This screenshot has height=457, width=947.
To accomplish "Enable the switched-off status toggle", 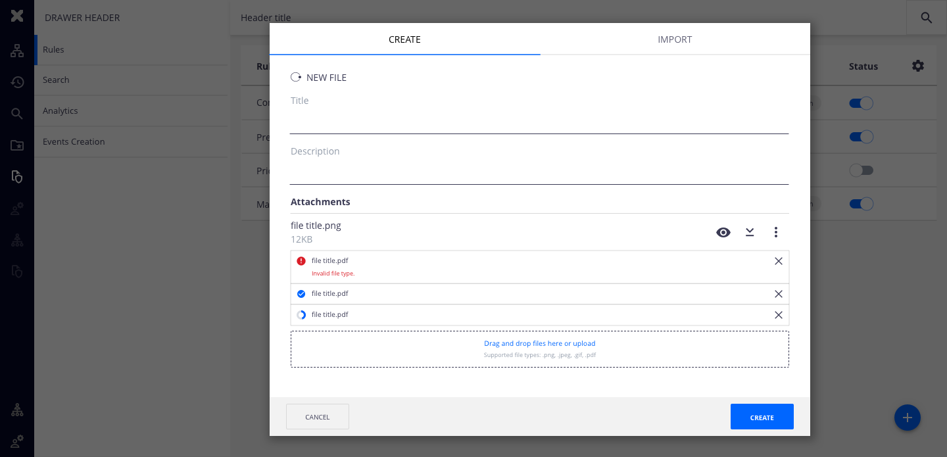I will [x=862, y=170].
